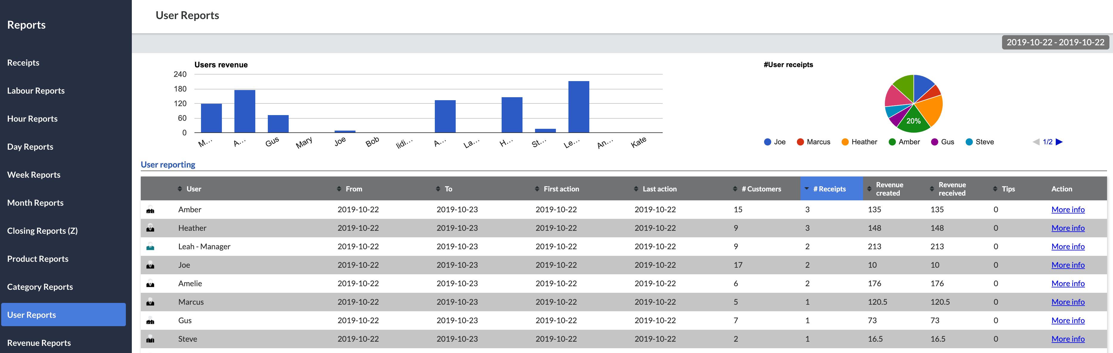Open Product Reports in sidebar

click(x=38, y=259)
